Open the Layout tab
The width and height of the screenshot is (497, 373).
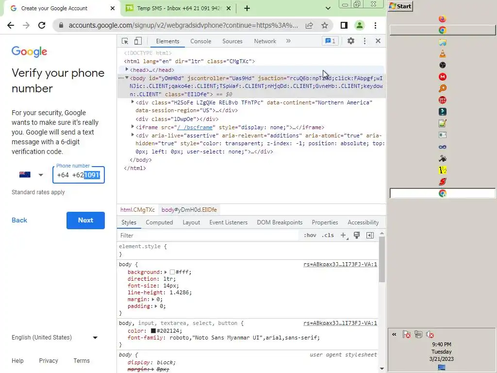(x=191, y=222)
